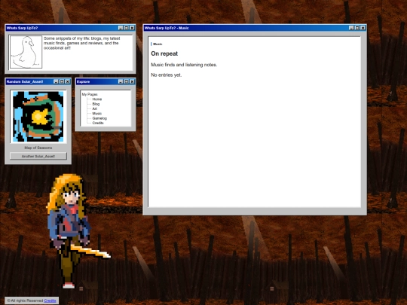Click the small Music section label
Screen dimensions: 407x305
click(158, 44)
